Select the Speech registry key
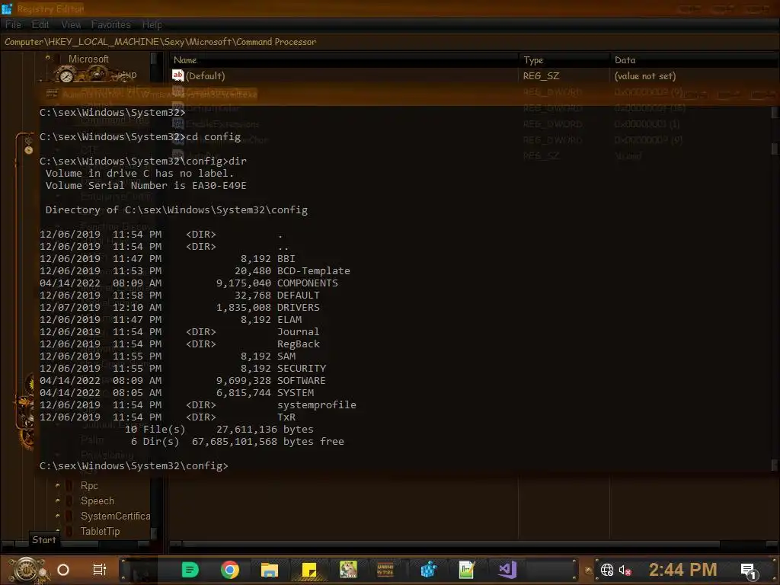The image size is (780, 585). [x=97, y=501]
